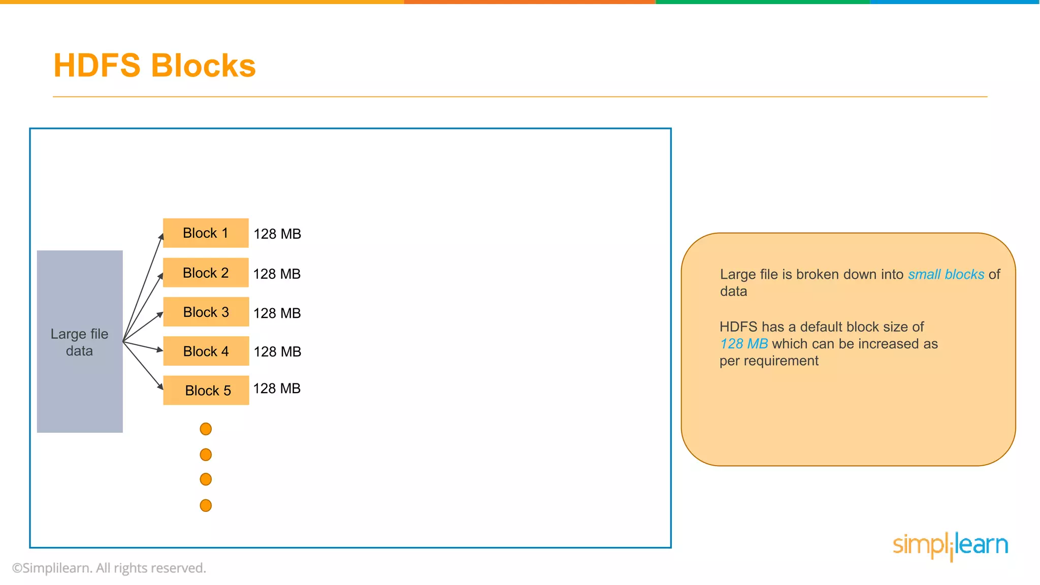Click the 128 MB label beside Block 5
This screenshot has width=1040, height=585.
(x=277, y=388)
